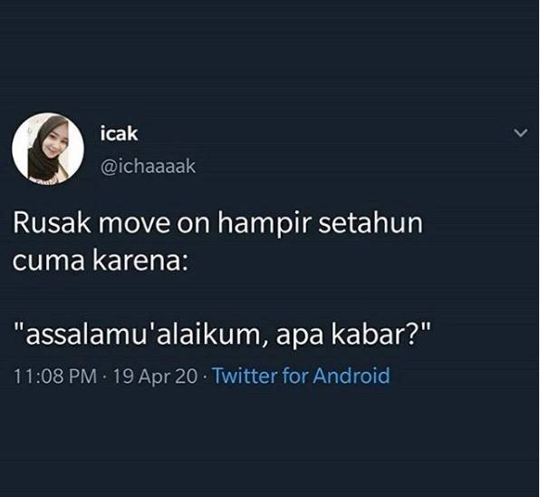The image size is (540, 497).
Task: Click the word setahun in the tweet
Action: click(371, 222)
